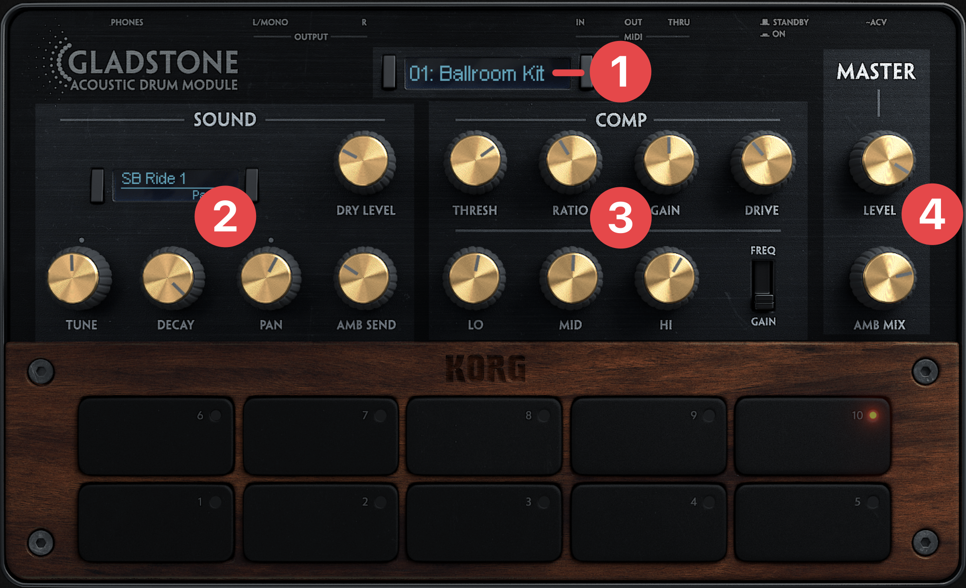Toggle the indicator dot above TUNE
The image size is (966, 588).
[x=82, y=240]
